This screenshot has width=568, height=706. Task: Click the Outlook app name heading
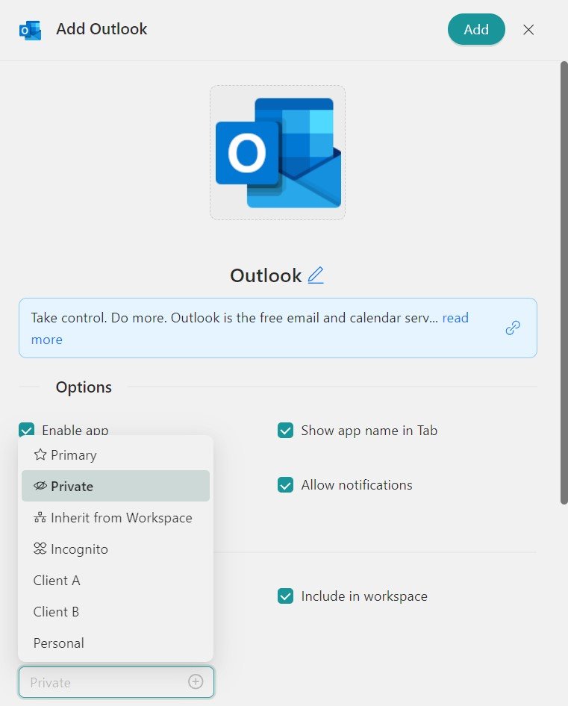click(266, 275)
